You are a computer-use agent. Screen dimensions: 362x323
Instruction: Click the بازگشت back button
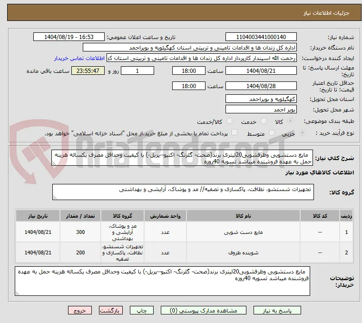tap(110, 310)
